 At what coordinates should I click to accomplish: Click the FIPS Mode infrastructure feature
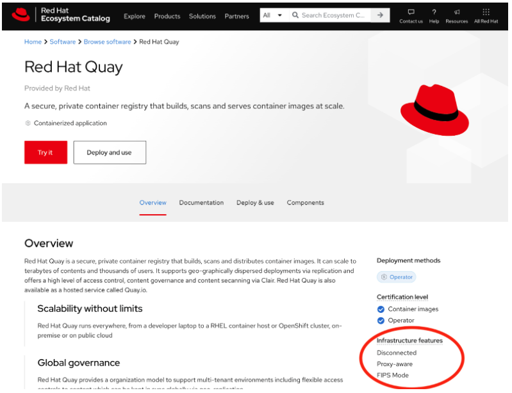[392, 375]
